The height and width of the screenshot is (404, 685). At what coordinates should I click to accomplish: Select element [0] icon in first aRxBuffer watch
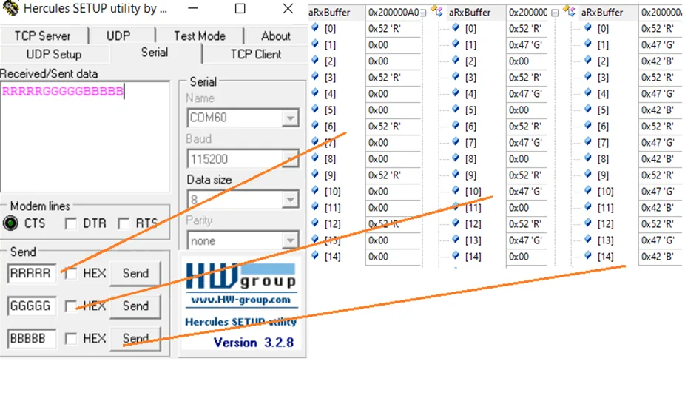(314, 27)
